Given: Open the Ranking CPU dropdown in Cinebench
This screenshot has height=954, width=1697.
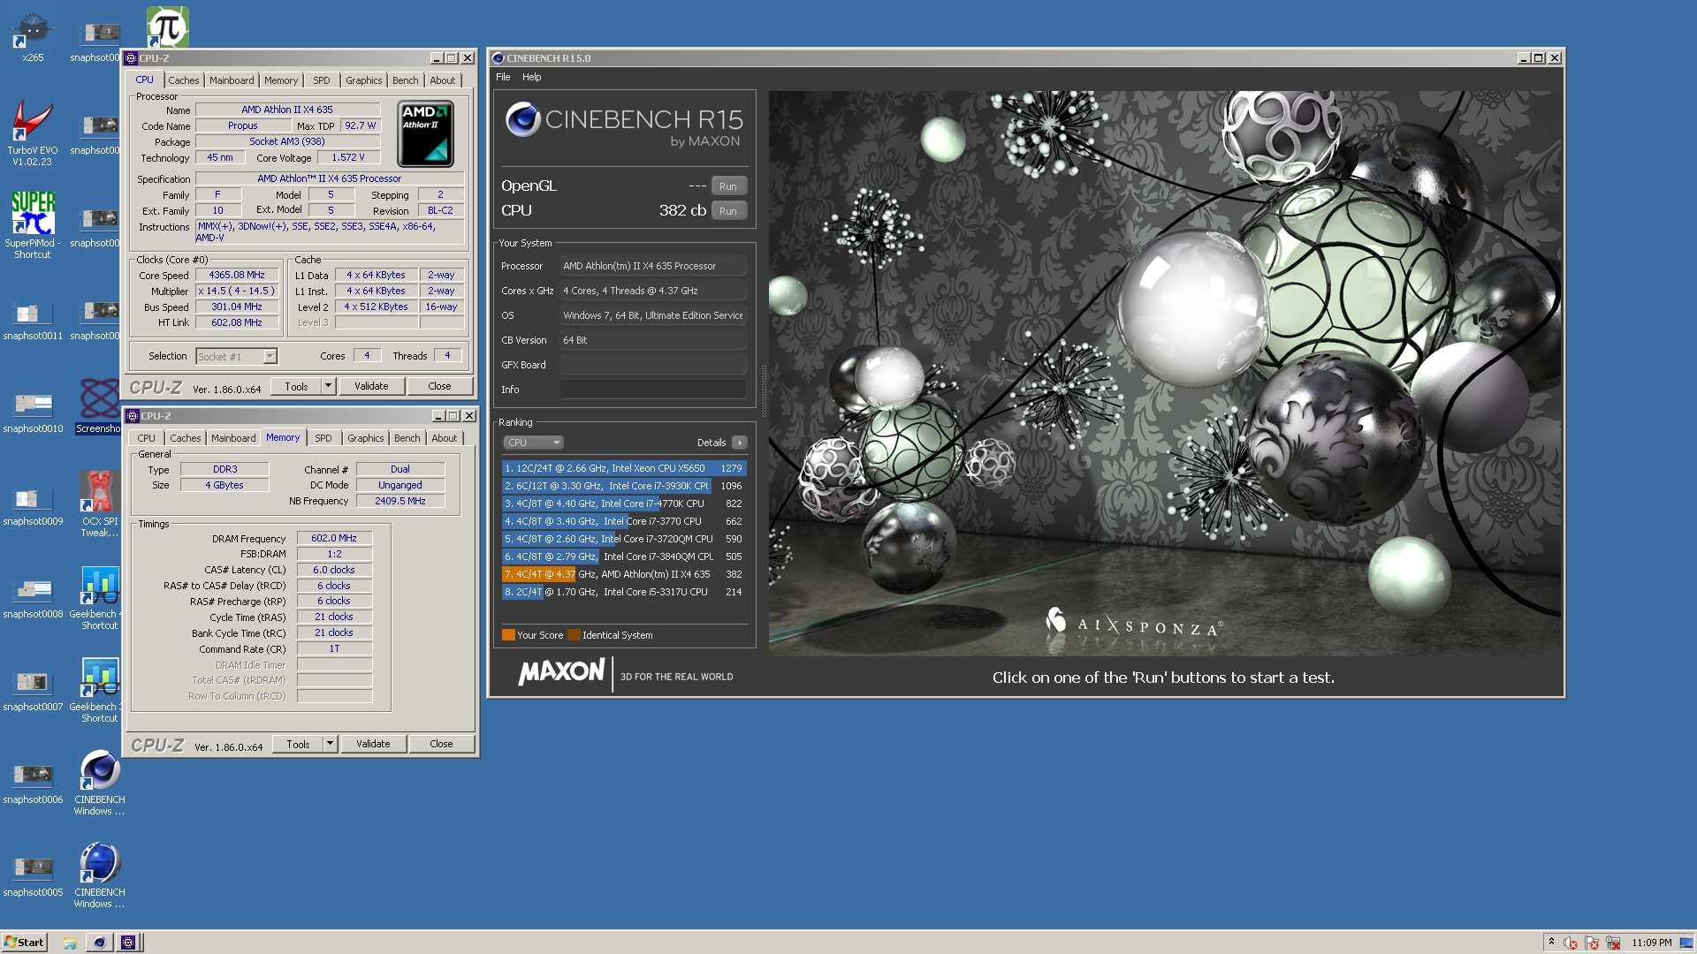Looking at the screenshot, I should [x=533, y=443].
